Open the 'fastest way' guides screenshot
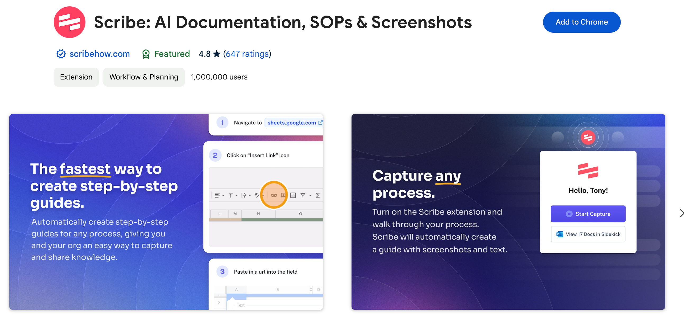 click(166, 212)
